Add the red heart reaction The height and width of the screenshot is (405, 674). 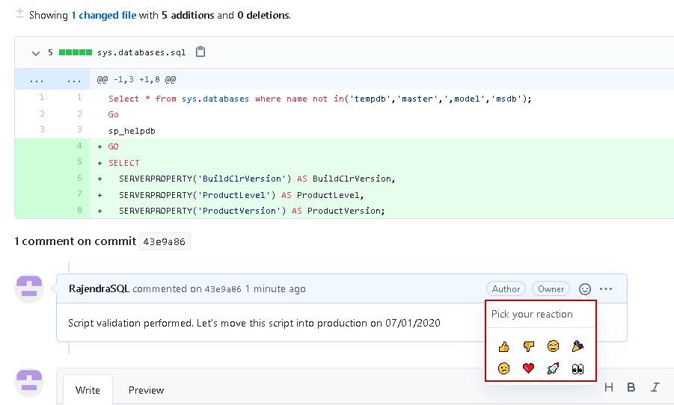tap(529, 368)
